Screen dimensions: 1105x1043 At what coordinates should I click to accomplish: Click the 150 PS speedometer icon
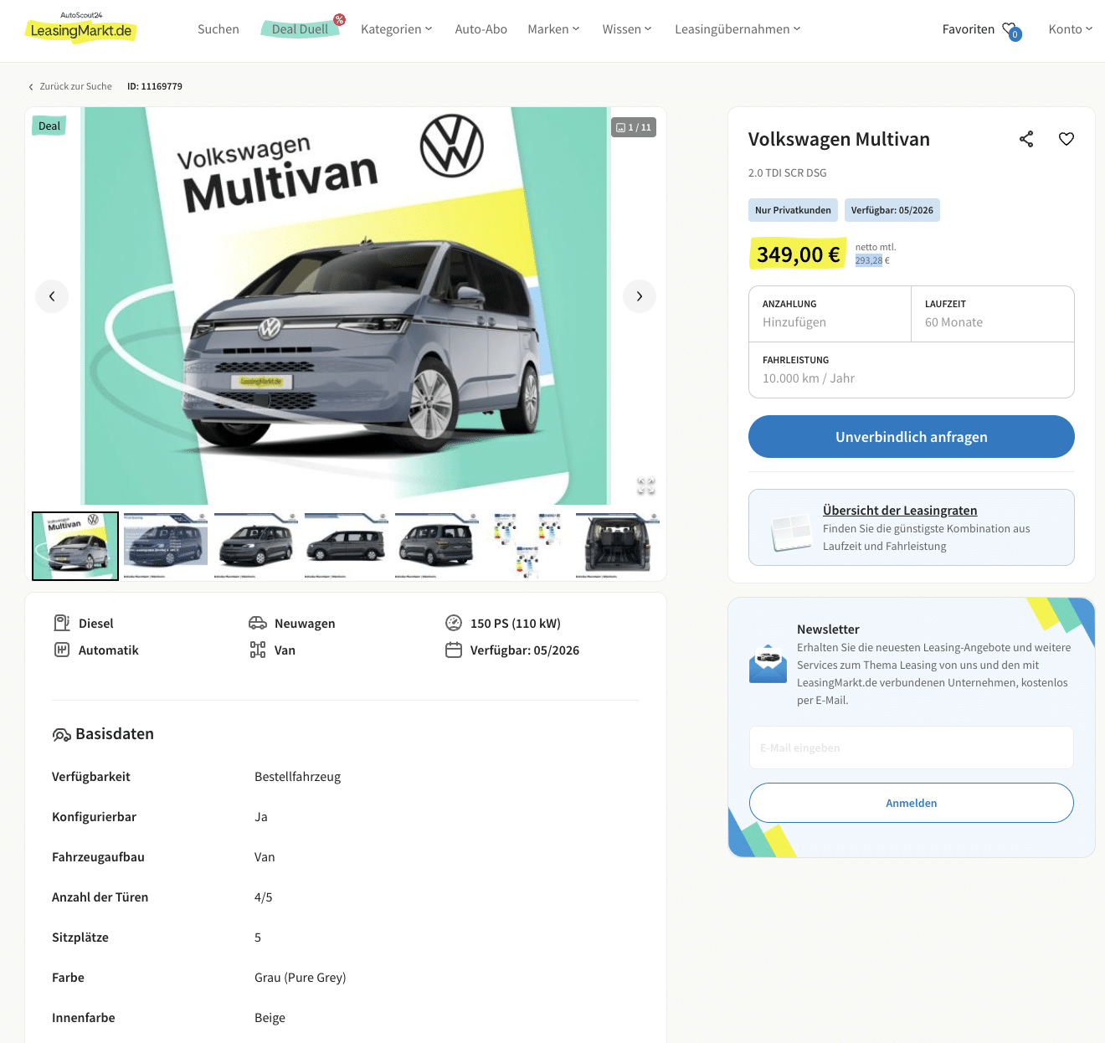[x=454, y=623]
